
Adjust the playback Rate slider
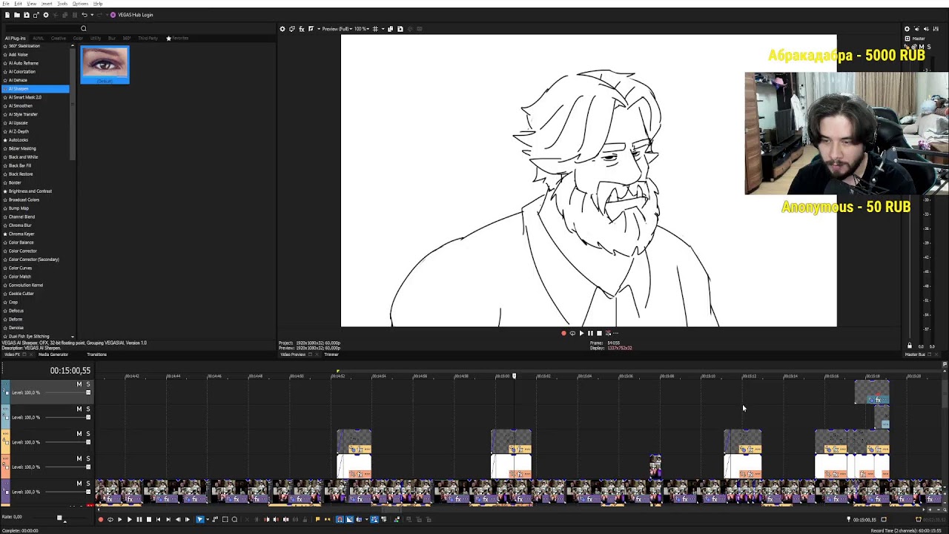coord(59,517)
